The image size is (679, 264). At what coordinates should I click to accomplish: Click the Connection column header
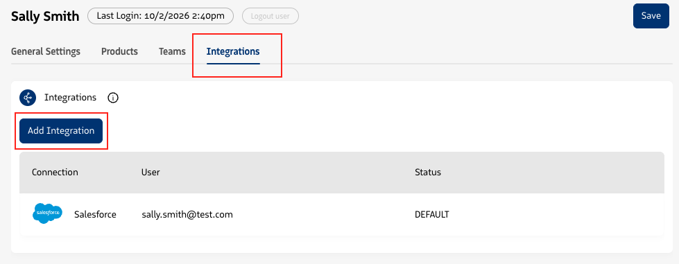[x=55, y=173]
